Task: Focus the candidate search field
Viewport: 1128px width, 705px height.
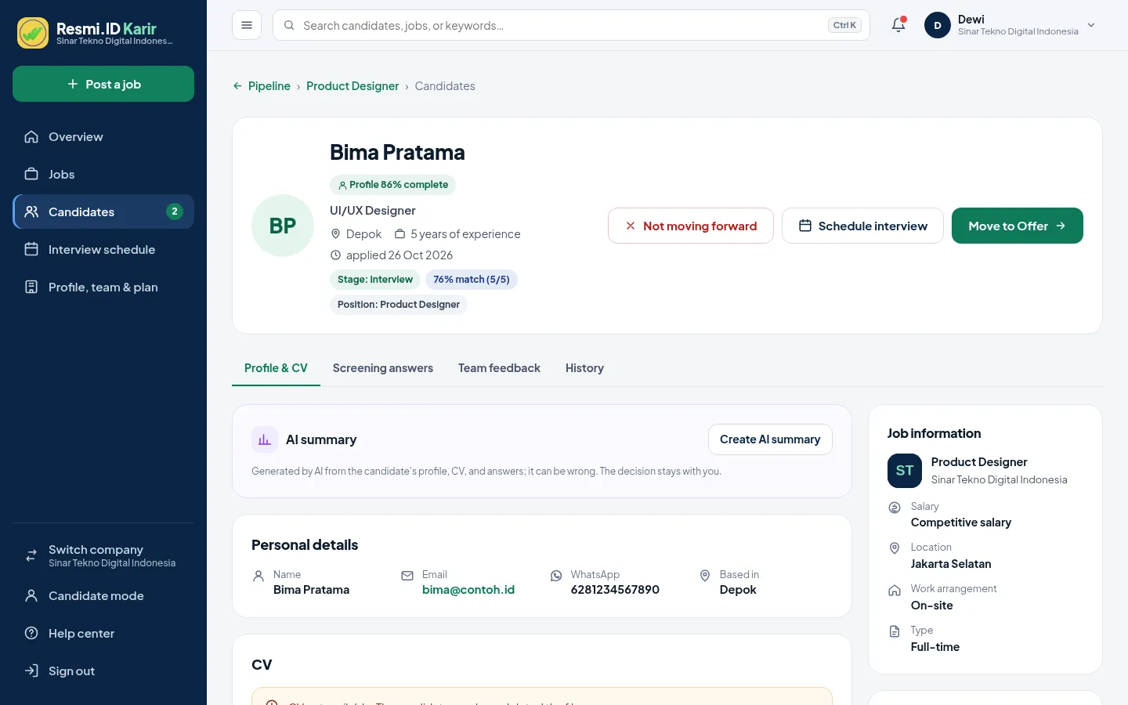Action: (571, 25)
